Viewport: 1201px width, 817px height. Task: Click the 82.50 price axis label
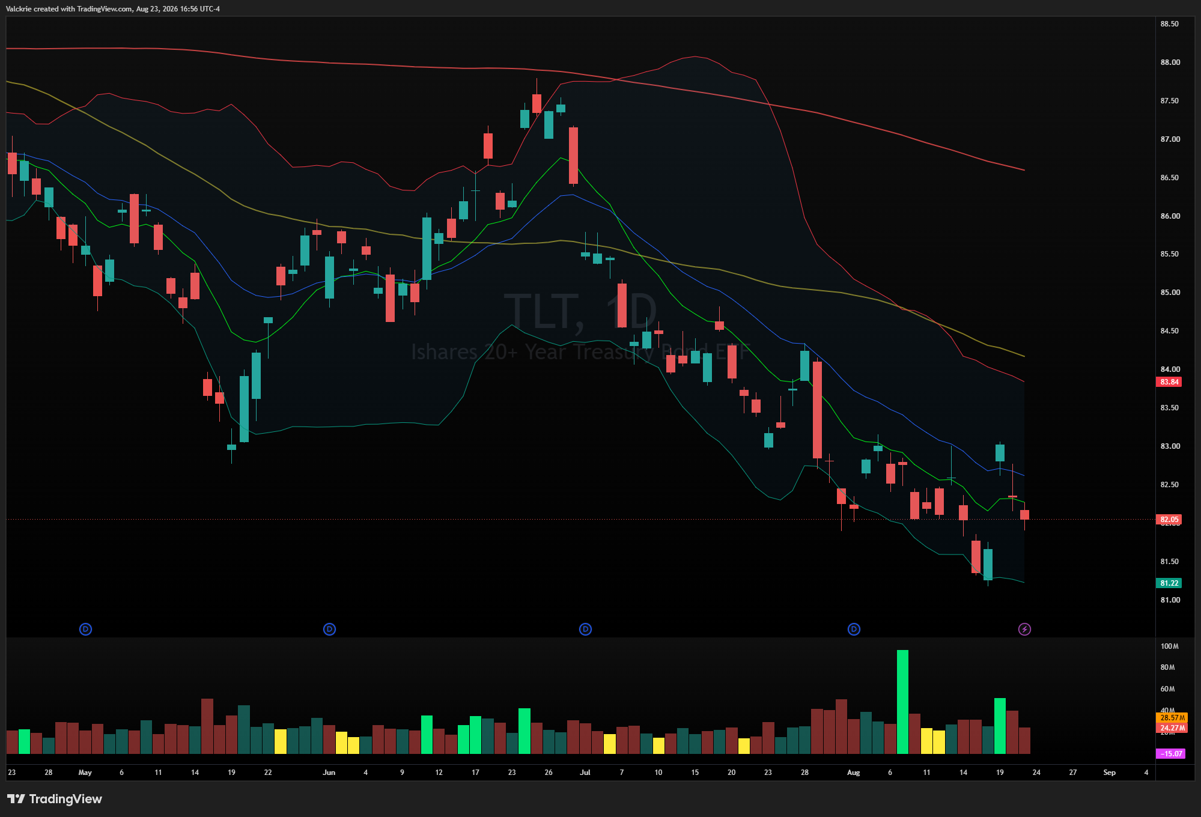tap(1169, 485)
